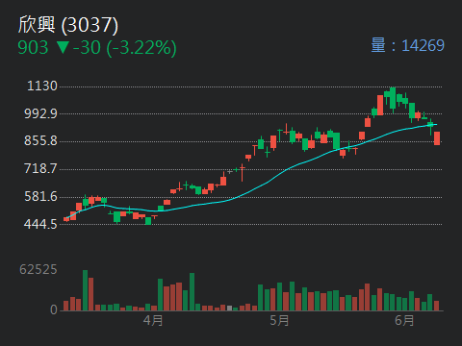Screen dimensions: 462x346
Task: Click the grey volume bar in mid-April
Action: (x=229, y=309)
